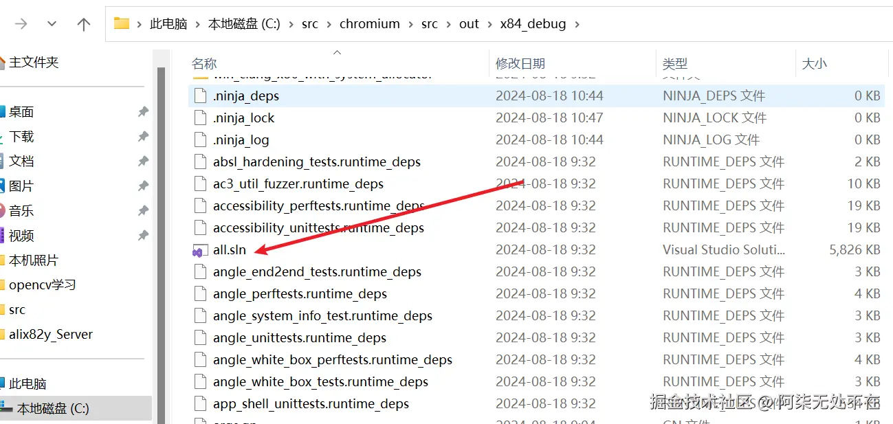Viewport: 893px width, 424px height.
Task: Open 文档 in sidebar
Action: [21, 161]
